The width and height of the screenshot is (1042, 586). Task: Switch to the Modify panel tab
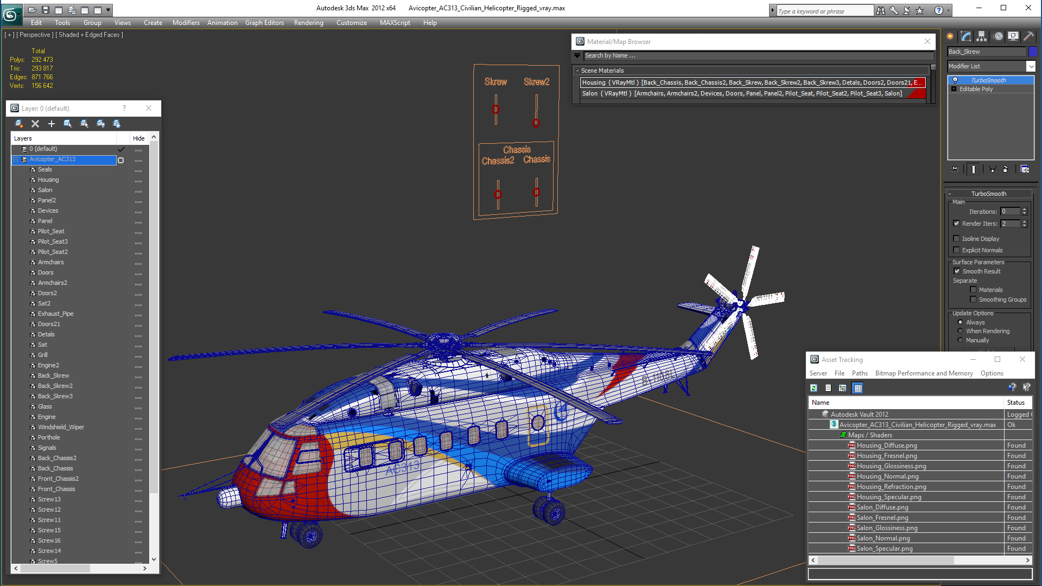click(x=966, y=36)
